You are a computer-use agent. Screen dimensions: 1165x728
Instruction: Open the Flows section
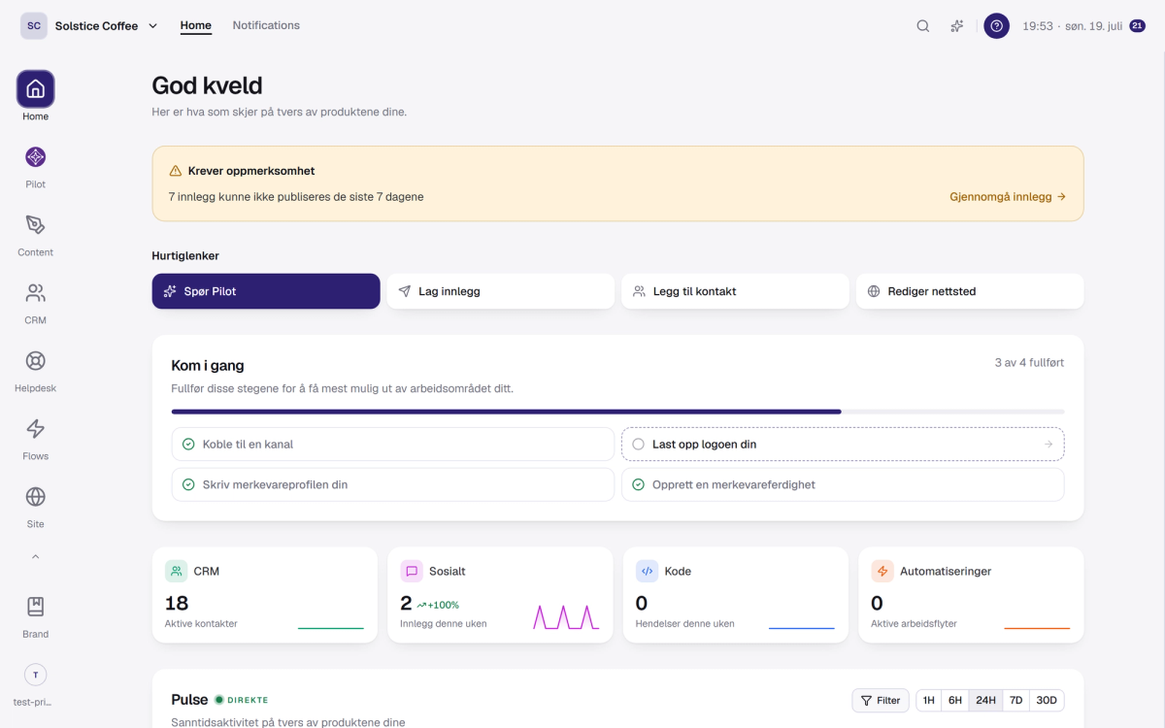click(35, 429)
